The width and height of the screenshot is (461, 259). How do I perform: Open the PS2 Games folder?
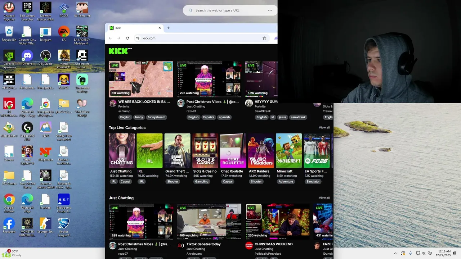[9, 178]
